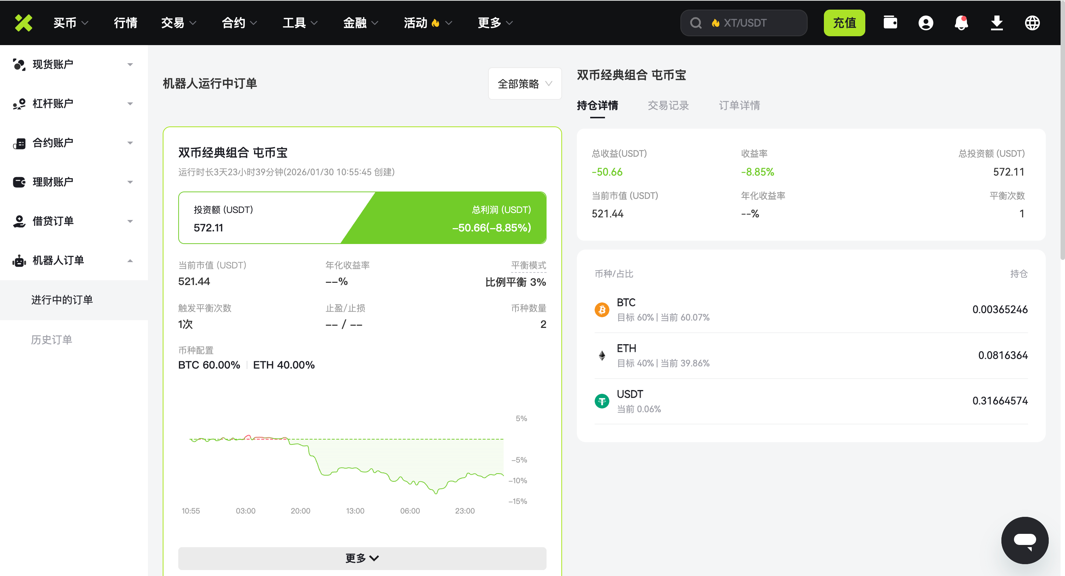
Task: Click the BTC holding amount 0.00365246
Action: pyautogui.click(x=1000, y=309)
